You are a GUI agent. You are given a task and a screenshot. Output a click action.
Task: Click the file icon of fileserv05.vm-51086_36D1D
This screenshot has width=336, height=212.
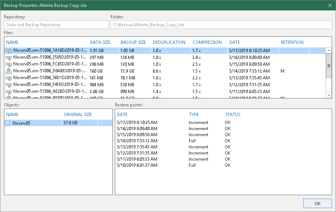pos(9,78)
